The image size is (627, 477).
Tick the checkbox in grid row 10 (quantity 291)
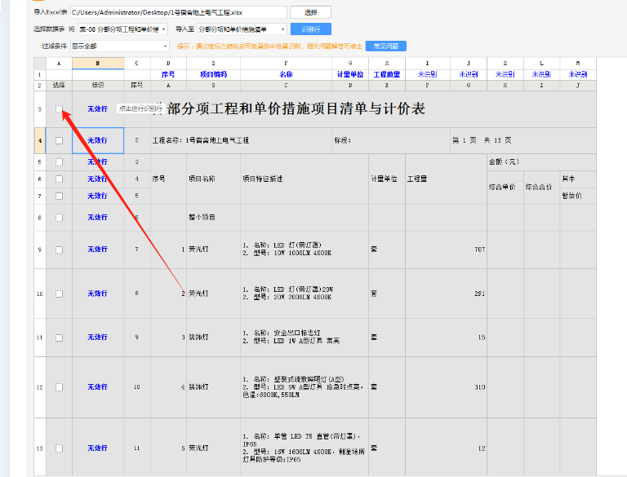59,294
